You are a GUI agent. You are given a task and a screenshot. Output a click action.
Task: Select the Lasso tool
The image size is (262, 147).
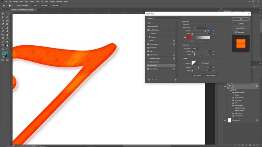3,17
